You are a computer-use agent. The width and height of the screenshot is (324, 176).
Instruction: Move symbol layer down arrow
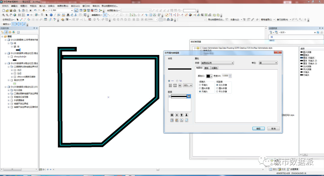[186, 115]
